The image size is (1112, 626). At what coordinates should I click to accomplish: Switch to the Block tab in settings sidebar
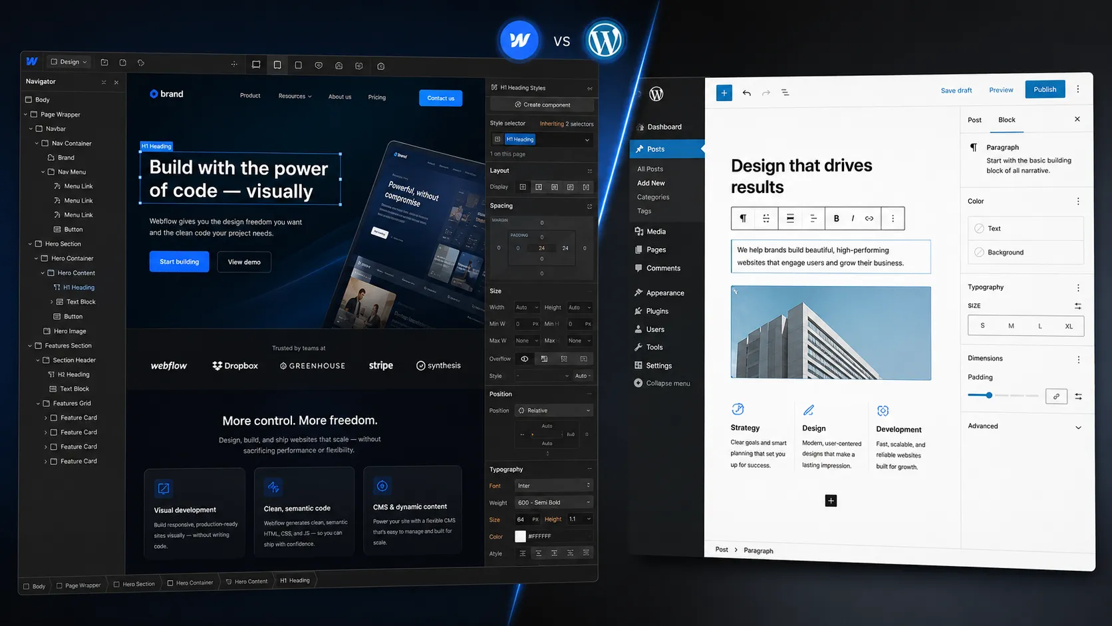[x=1007, y=120]
